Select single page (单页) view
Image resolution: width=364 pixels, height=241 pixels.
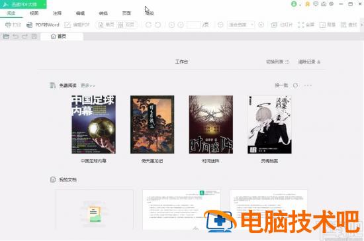107,24
